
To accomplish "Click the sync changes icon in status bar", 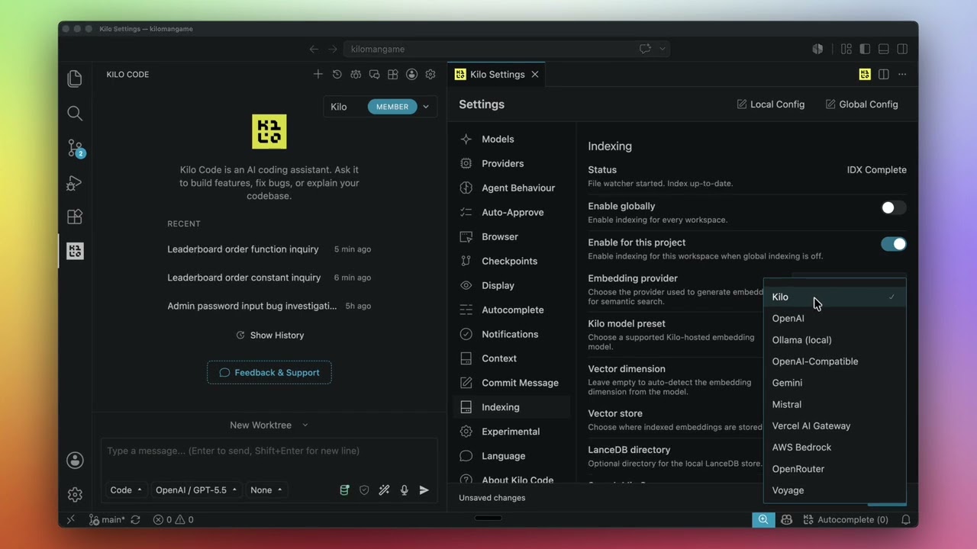I will [x=135, y=519].
